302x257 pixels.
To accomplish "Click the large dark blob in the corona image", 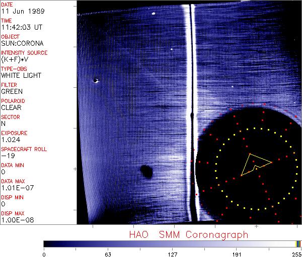I will 146,172.
